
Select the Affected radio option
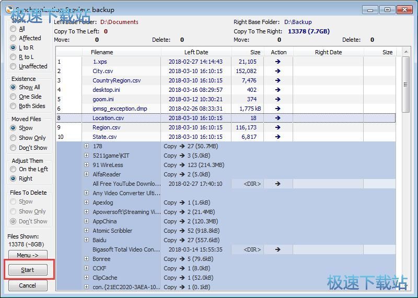pos(14,38)
